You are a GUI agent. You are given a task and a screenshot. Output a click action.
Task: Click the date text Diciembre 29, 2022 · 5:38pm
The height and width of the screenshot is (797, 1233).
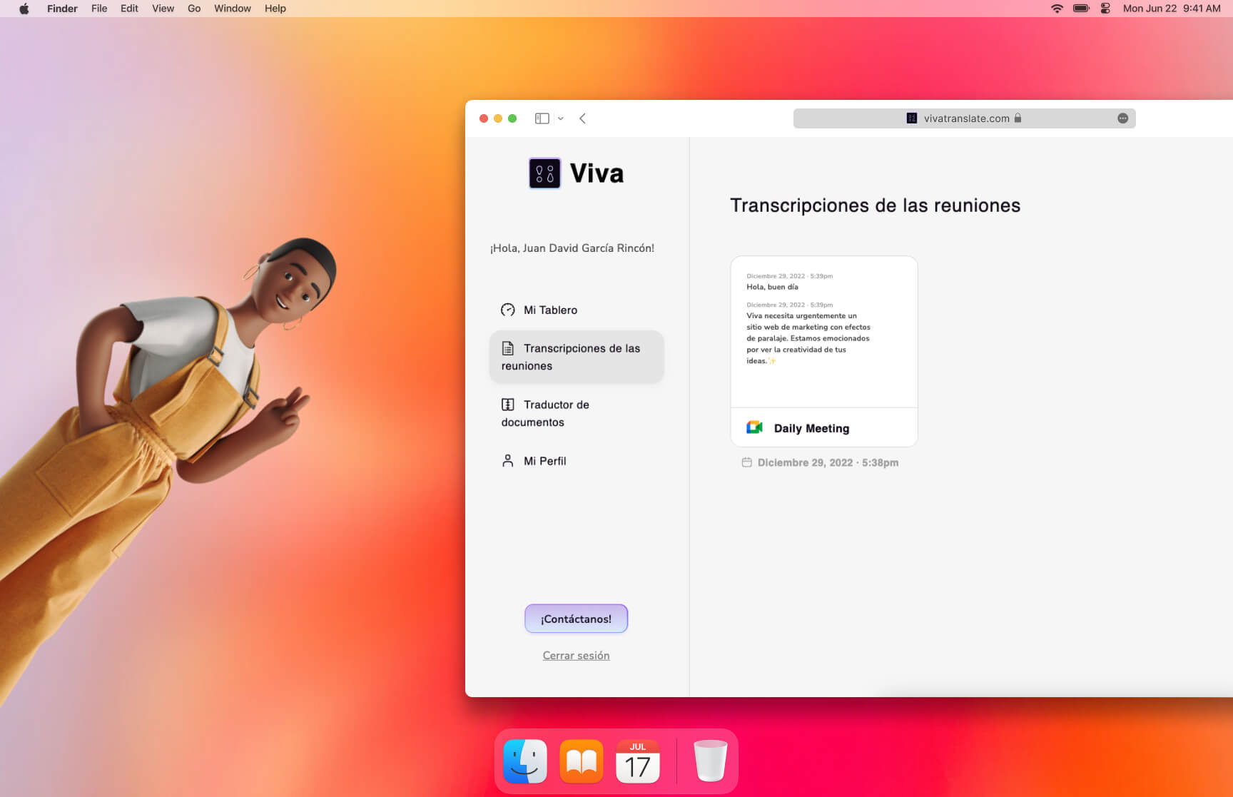[828, 462]
